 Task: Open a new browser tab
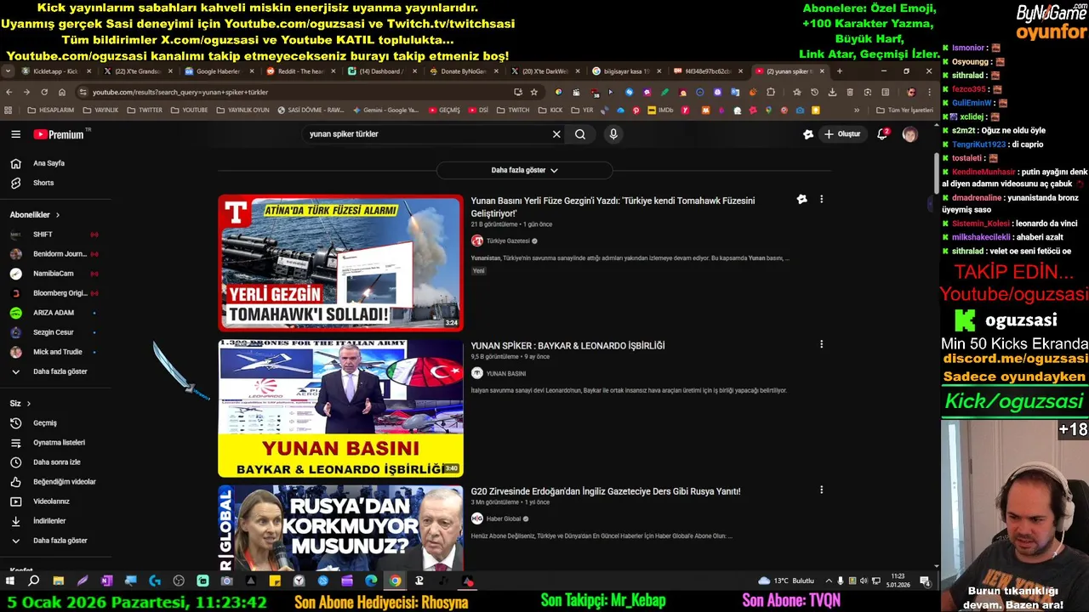(x=840, y=71)
